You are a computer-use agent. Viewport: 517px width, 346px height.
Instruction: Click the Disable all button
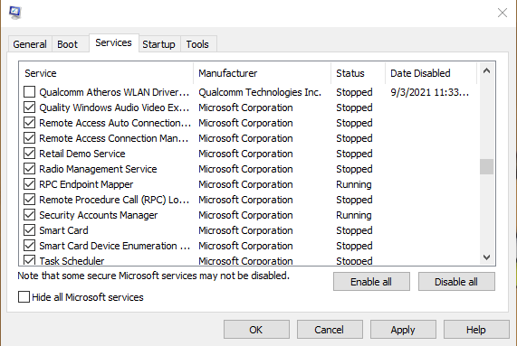[x=456, y=282]
